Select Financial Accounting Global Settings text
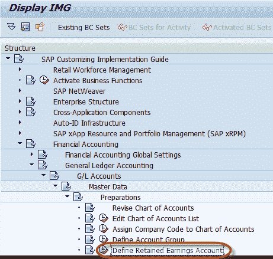Viewport: 273px width, 259px height. 123,155
